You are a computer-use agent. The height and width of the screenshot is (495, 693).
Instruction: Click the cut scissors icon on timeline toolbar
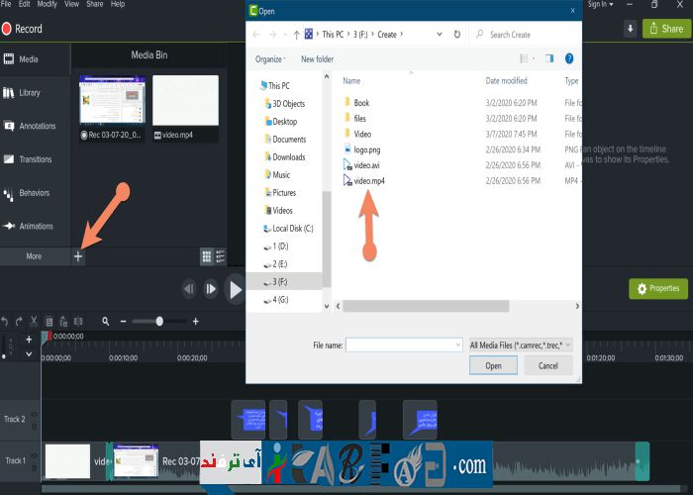pos(34,321)
